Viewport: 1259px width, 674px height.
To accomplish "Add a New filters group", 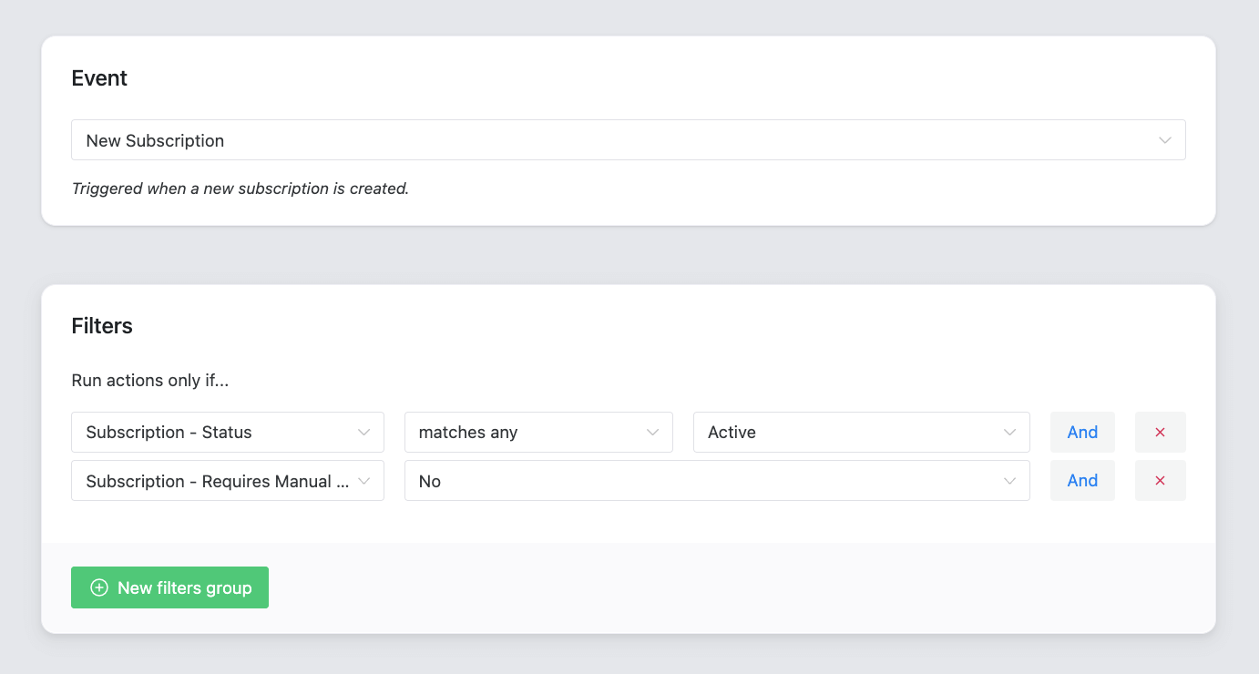I will click(x=169, y=587).
